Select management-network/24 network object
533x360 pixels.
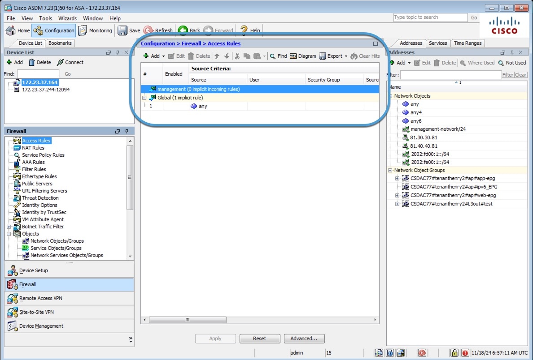tap(438, 129)
